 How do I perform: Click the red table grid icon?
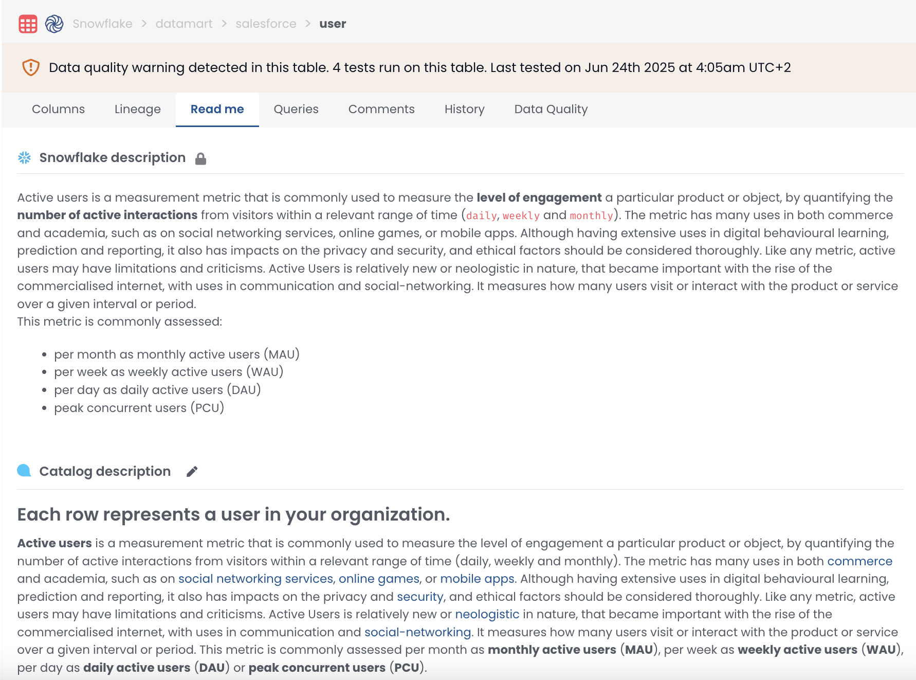(x=28, y=24)
